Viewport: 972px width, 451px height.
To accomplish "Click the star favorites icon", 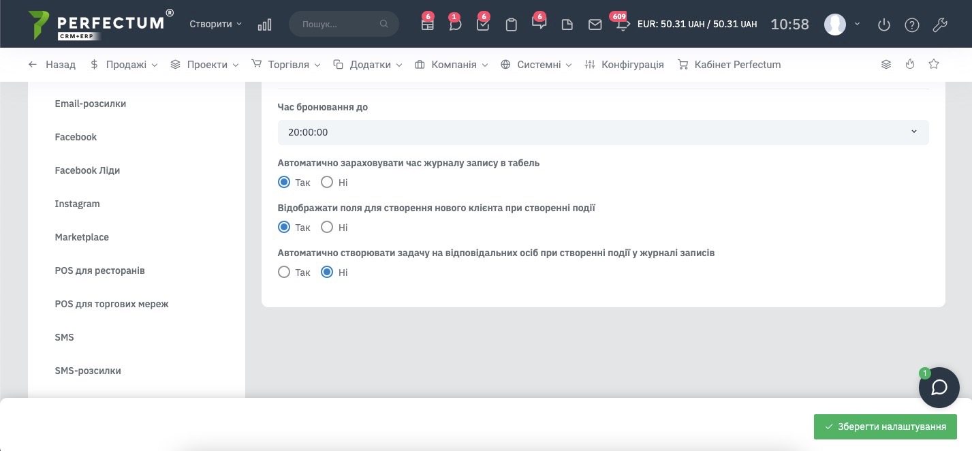I will tap(934, 64).
